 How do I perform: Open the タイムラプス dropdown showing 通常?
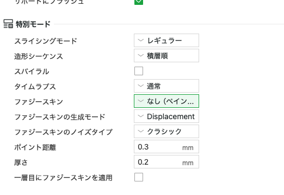click(166, 86)
